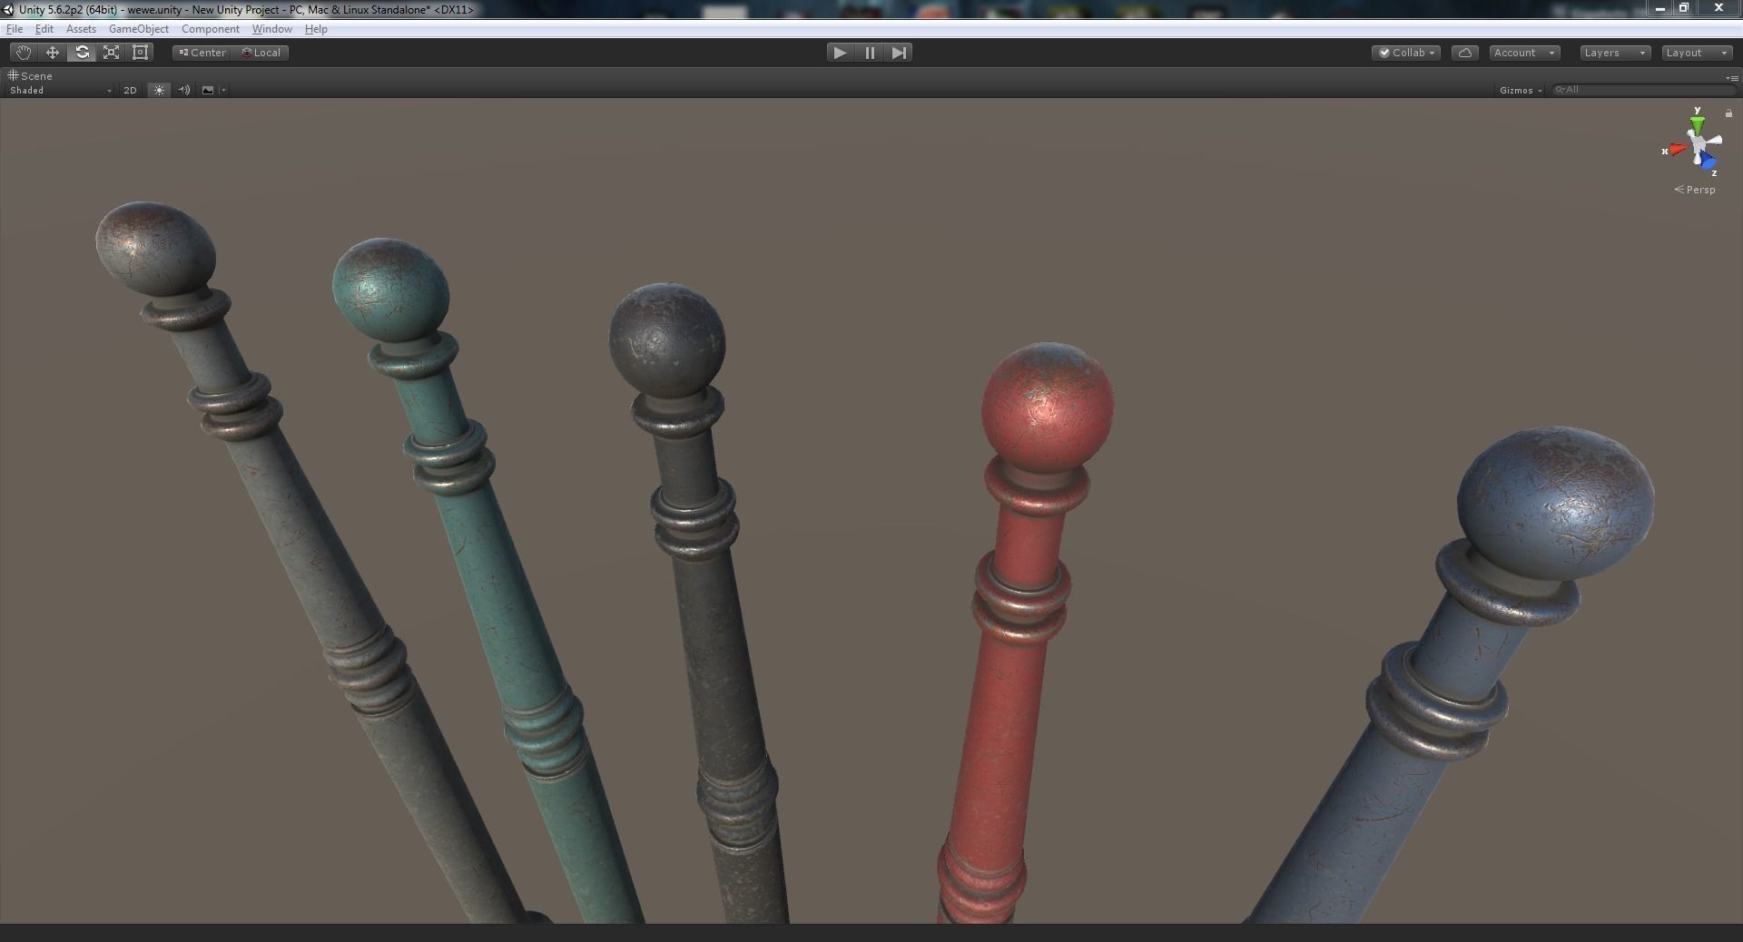The height and width of the screenshot is (942, 1743).
Task: Open the Collab dropdown
Action: 1406,53
